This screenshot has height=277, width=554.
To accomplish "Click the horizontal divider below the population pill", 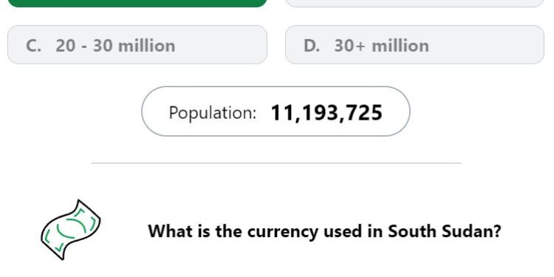I will [x=276, y=163].
